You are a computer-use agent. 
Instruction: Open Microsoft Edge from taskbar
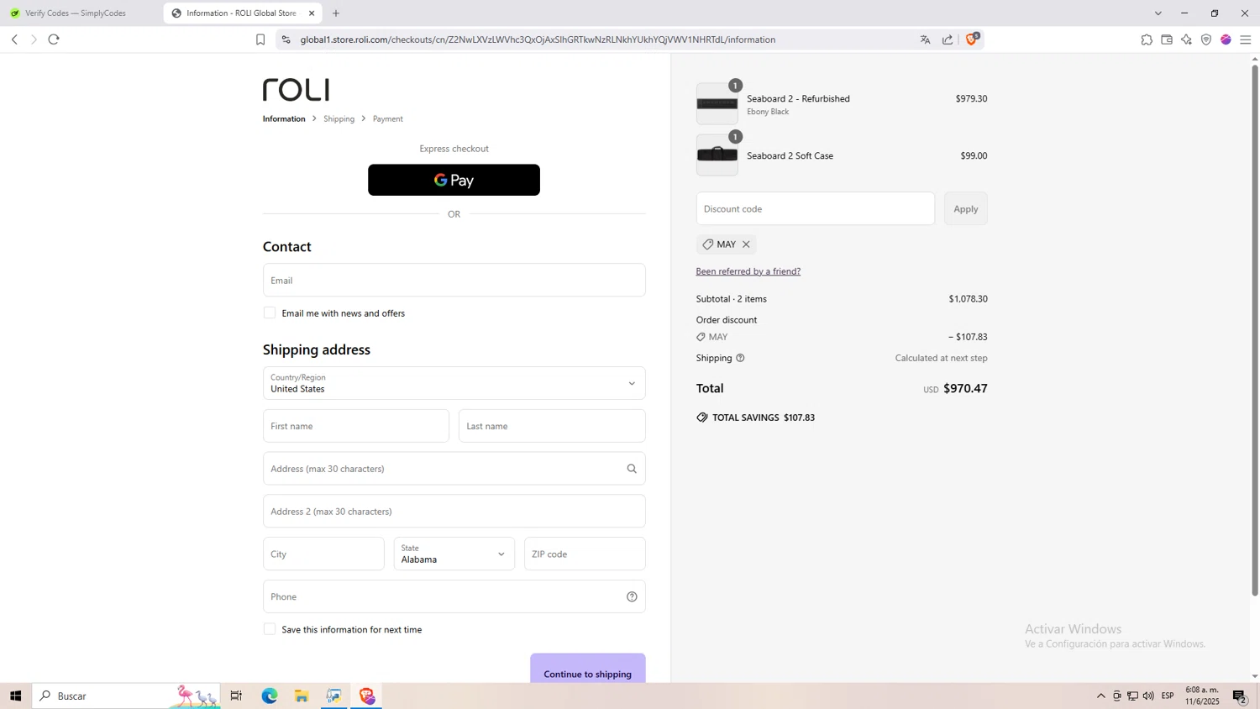tap(269, 696)
